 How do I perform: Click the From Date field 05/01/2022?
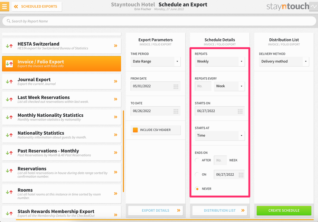pyautogui.click(x=156, y=86)
